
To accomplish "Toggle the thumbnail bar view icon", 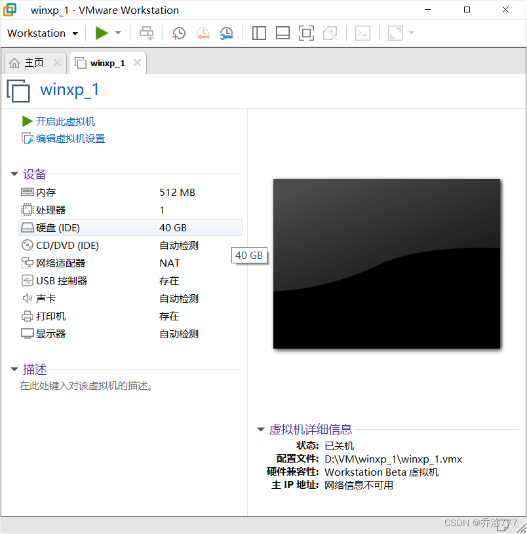I will coord(283,33).
